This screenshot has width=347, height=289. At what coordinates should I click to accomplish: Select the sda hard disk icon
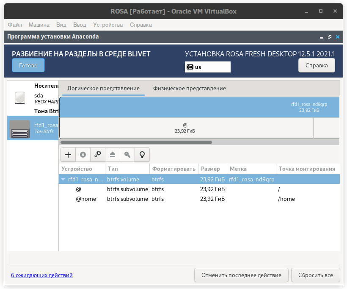pyautogui.click(x=20, y=98)
